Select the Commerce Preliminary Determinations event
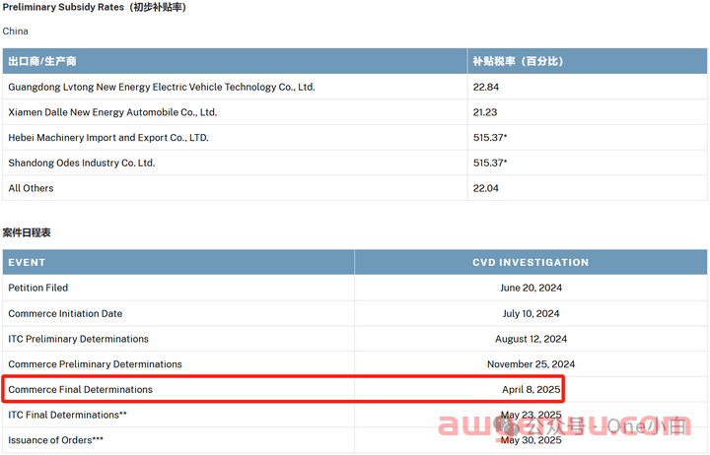This screenshot has height=455, width=710. [95, 364]
